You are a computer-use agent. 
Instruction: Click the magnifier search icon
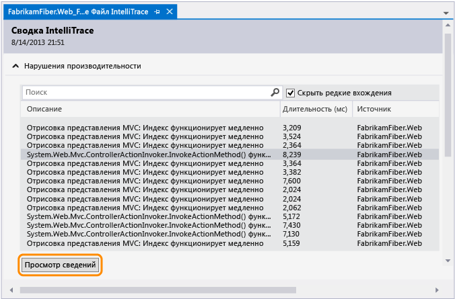pos(275,93)
